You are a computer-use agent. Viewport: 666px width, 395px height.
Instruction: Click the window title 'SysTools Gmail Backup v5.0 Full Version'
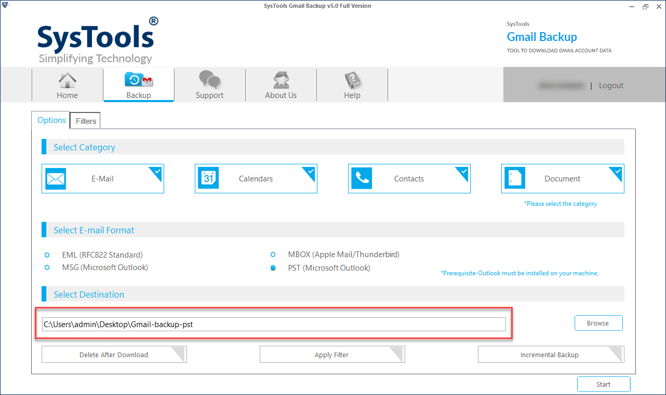pos(317,6)
